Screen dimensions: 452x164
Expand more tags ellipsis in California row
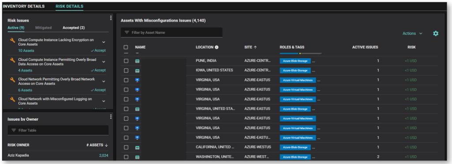coord(314,148)
